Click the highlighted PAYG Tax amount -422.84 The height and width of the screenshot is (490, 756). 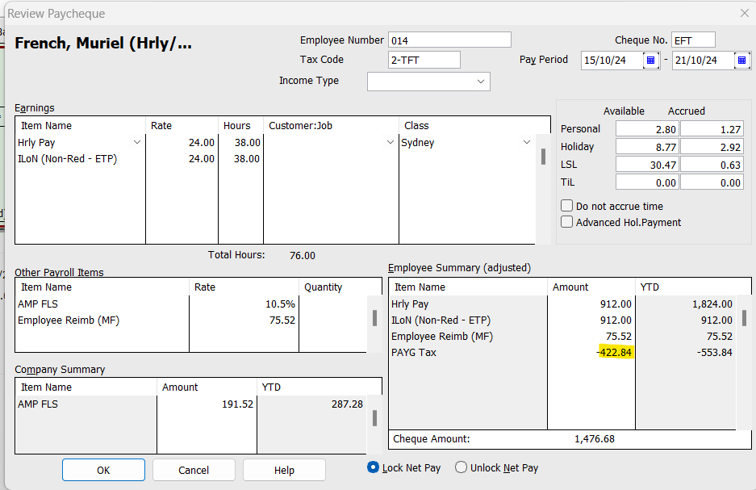(x=614, y=352)
